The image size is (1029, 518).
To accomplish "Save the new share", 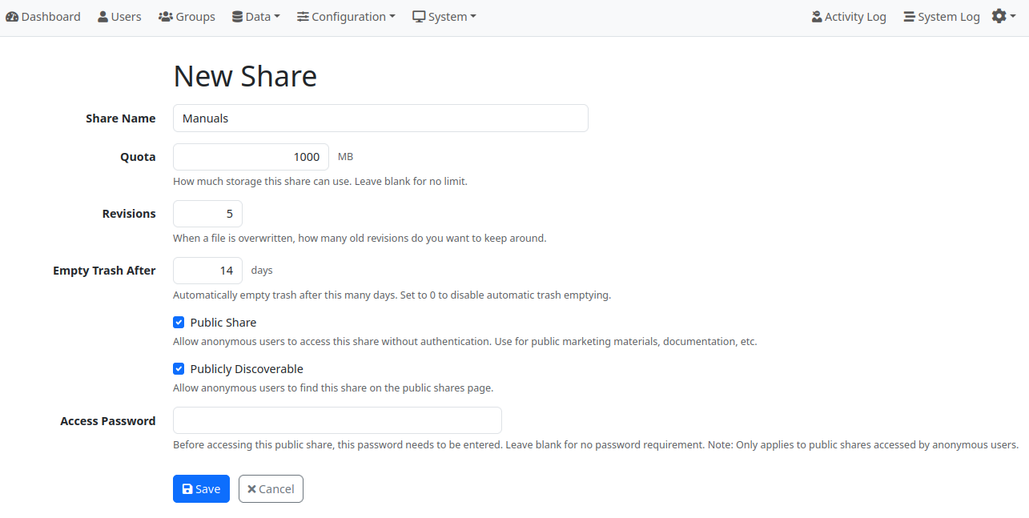I will point(201,488).
